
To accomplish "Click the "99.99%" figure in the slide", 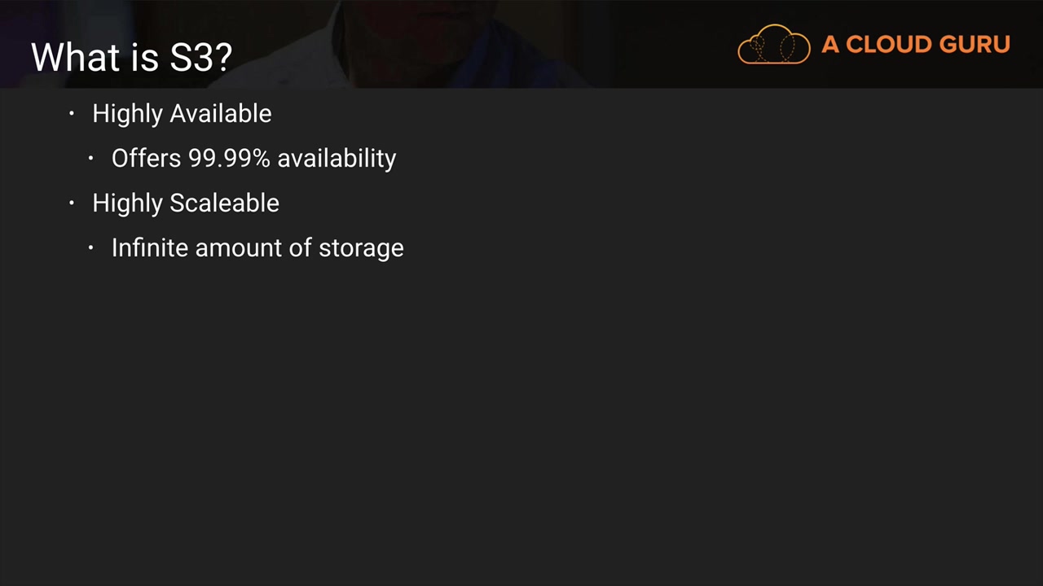I will click(229, 159).
